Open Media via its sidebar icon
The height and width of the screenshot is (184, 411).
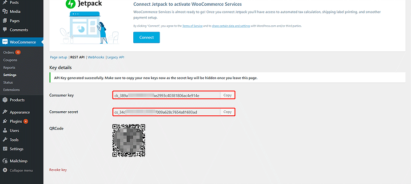[x=5, y=12]
